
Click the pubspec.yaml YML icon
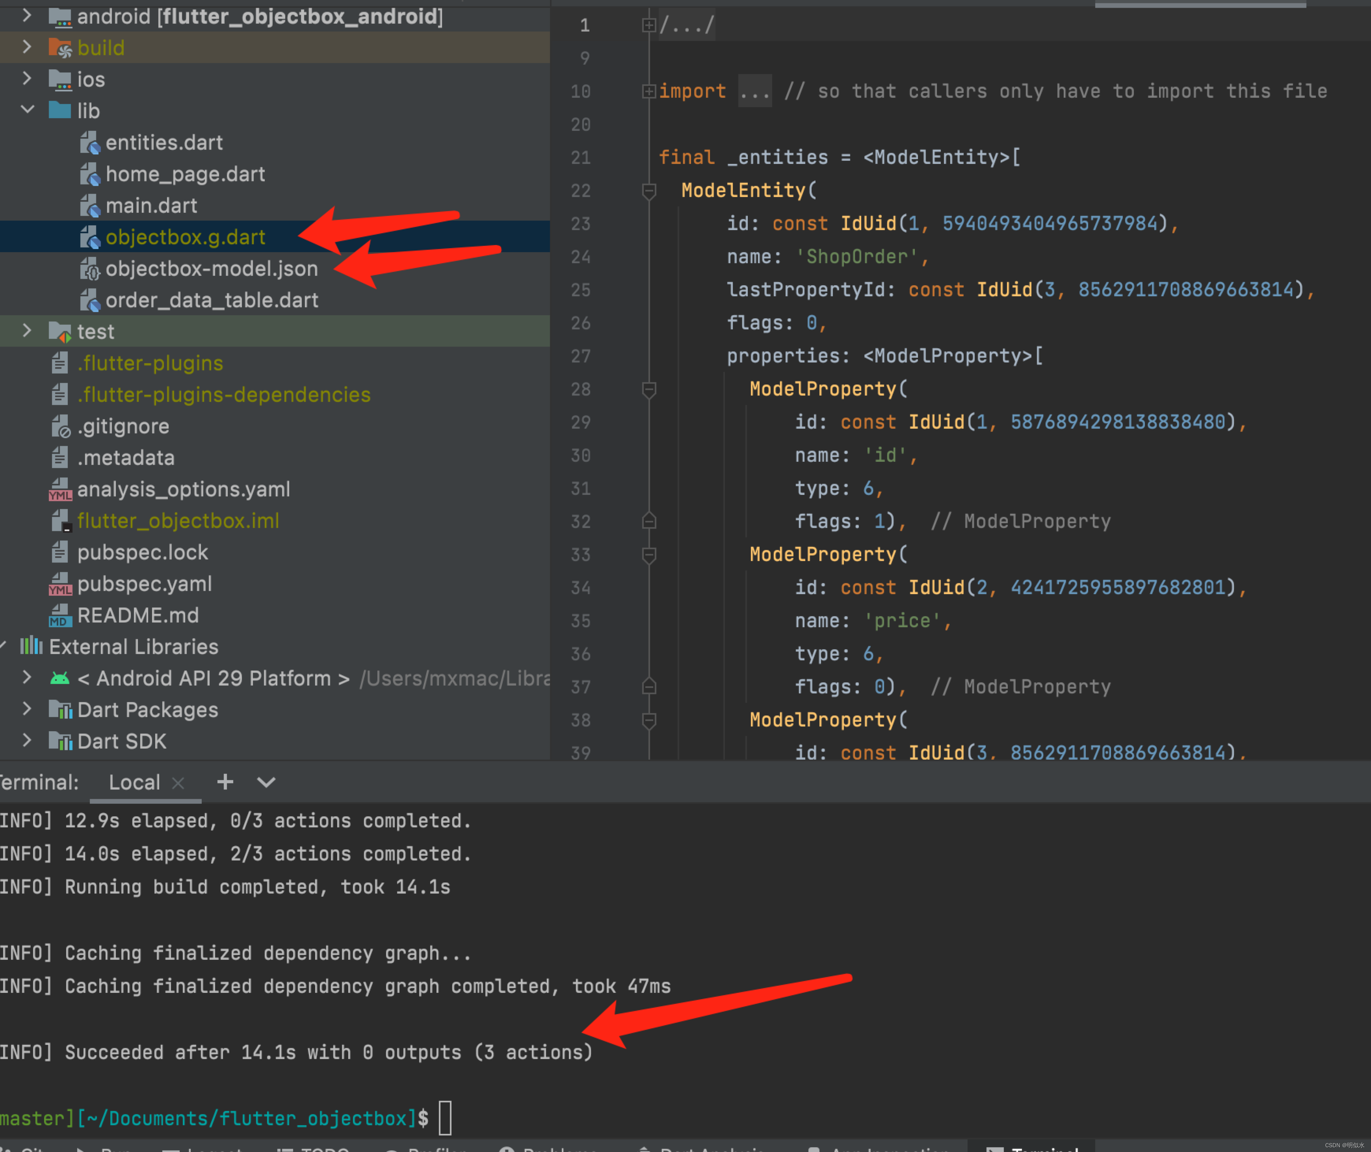(x=60, y=585)
